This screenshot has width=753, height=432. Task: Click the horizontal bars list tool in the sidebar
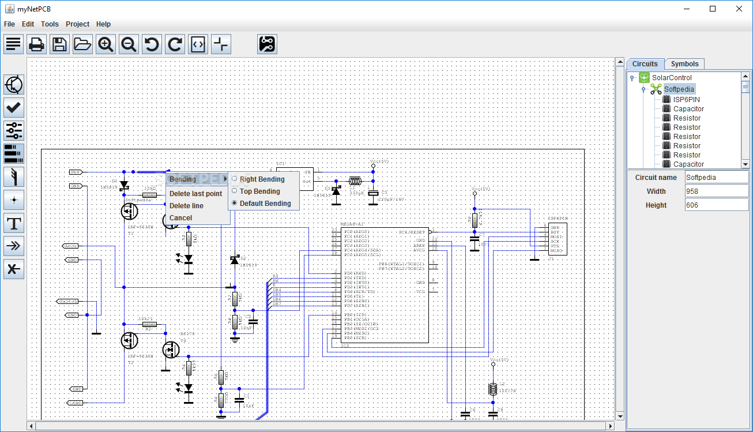[x=14, y=153]
